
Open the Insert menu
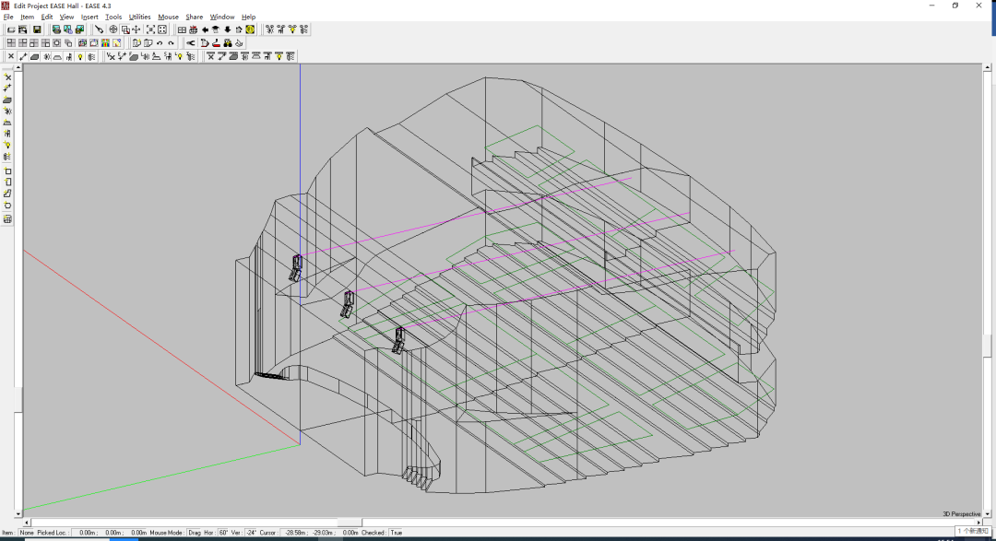pos(89,18)
